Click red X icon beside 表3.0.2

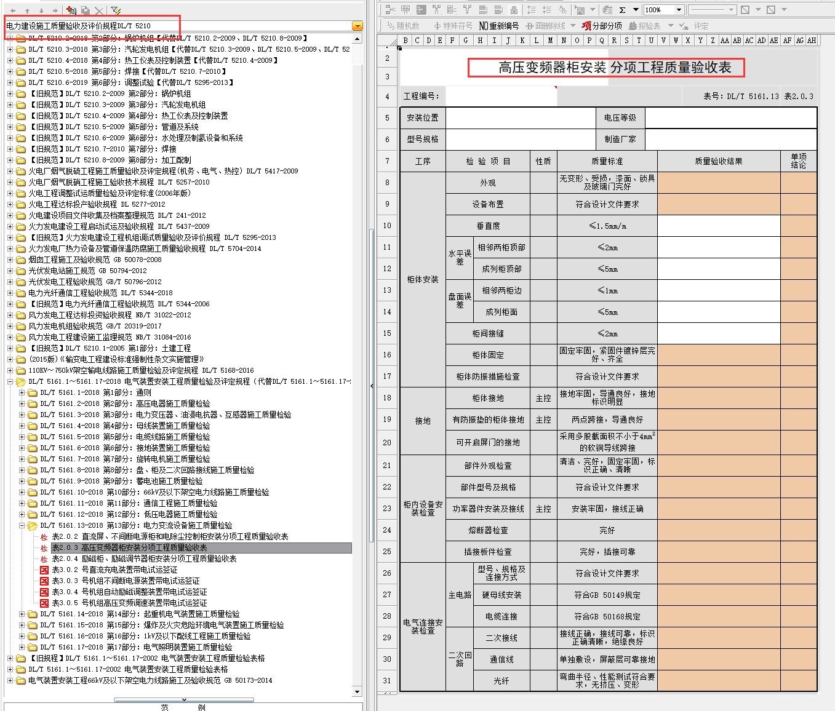[x=44, y=570]
